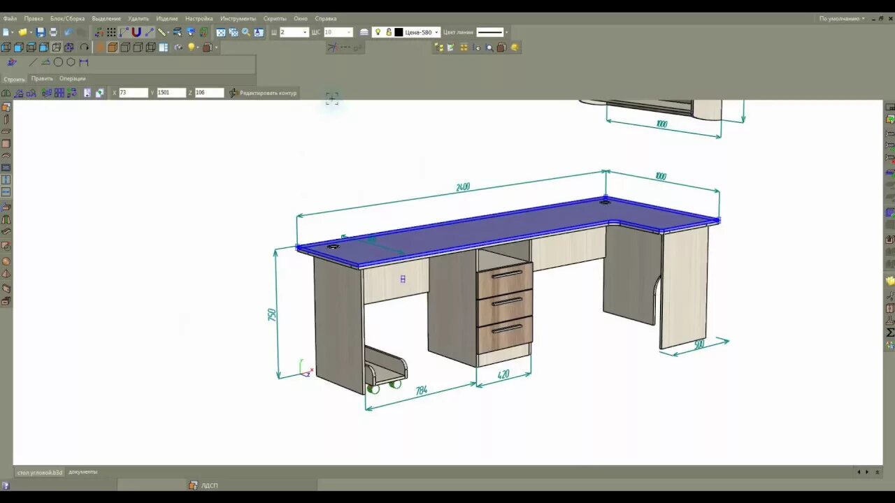This screenshot has height=503, width=895.
Task: Open the Изделие menu
Action: tap(167, 19)
